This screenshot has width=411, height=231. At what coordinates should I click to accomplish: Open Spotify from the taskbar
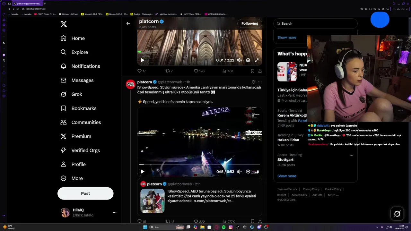click(223, 227)
